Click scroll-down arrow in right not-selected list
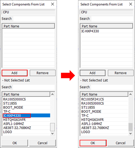The image size is (135, 148). tap(130, 133)
